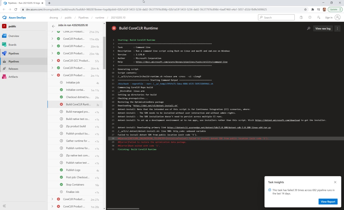Reload the browser page

(x=16, y=9)
